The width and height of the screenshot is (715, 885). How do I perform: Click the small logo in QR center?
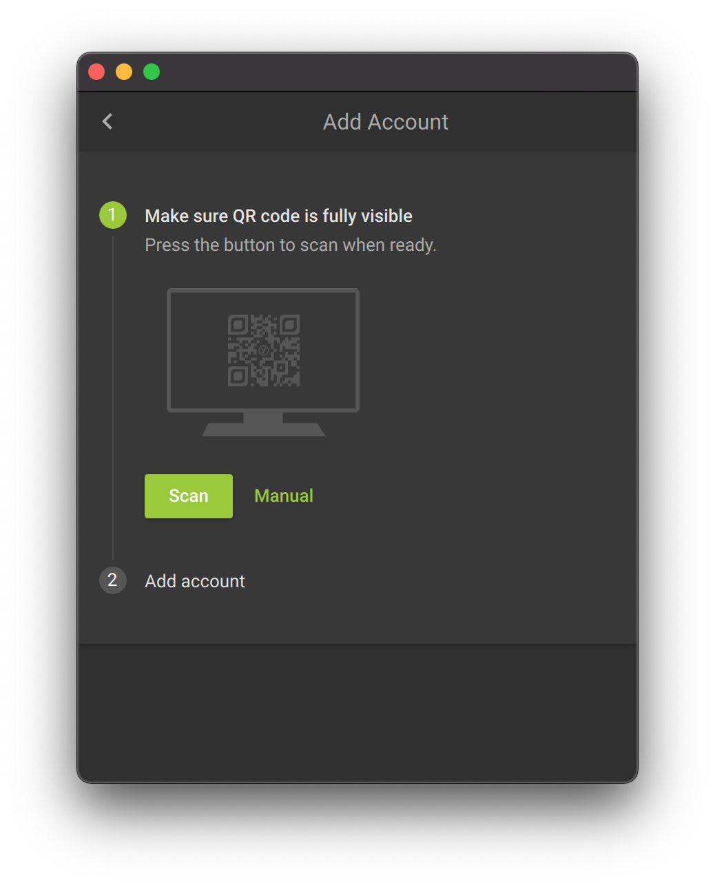pyautogui.click(x=264, y=350)
